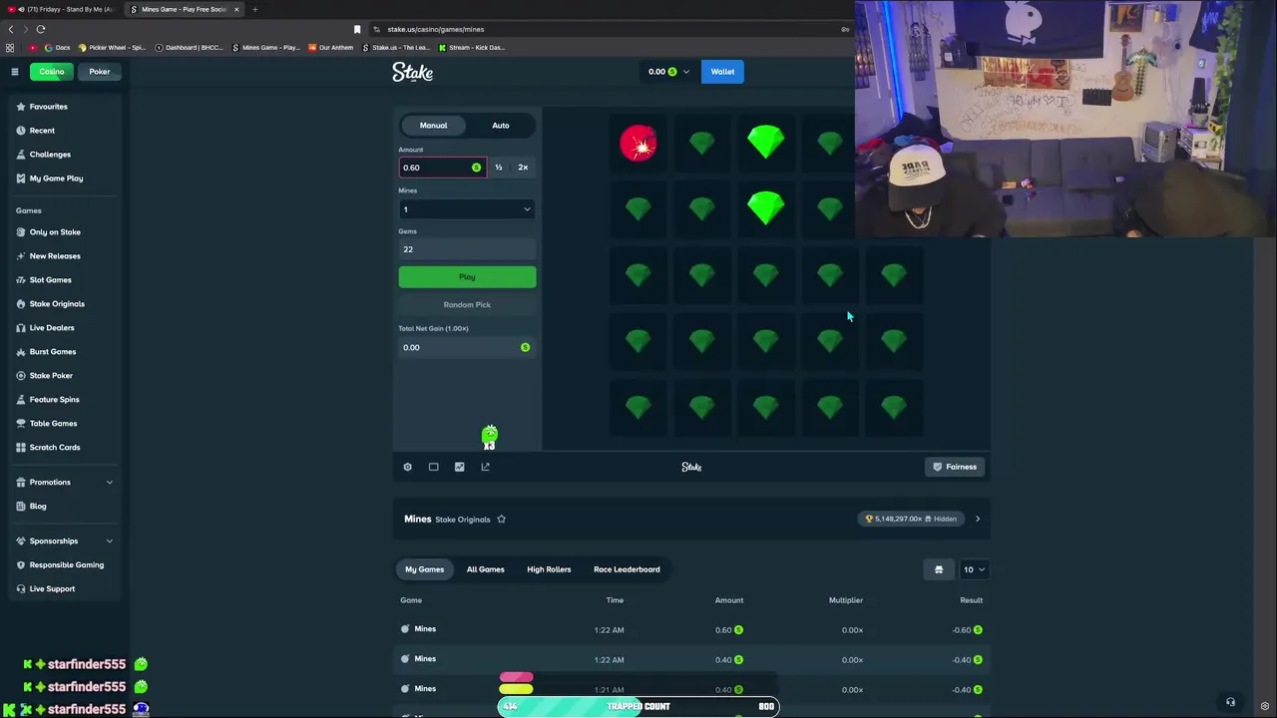Click the Stake logo in the header

(412, 72)
